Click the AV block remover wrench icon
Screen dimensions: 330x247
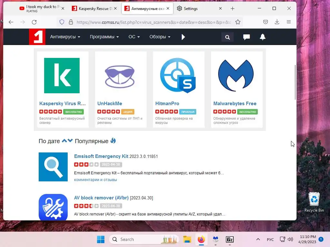[53, 207]
